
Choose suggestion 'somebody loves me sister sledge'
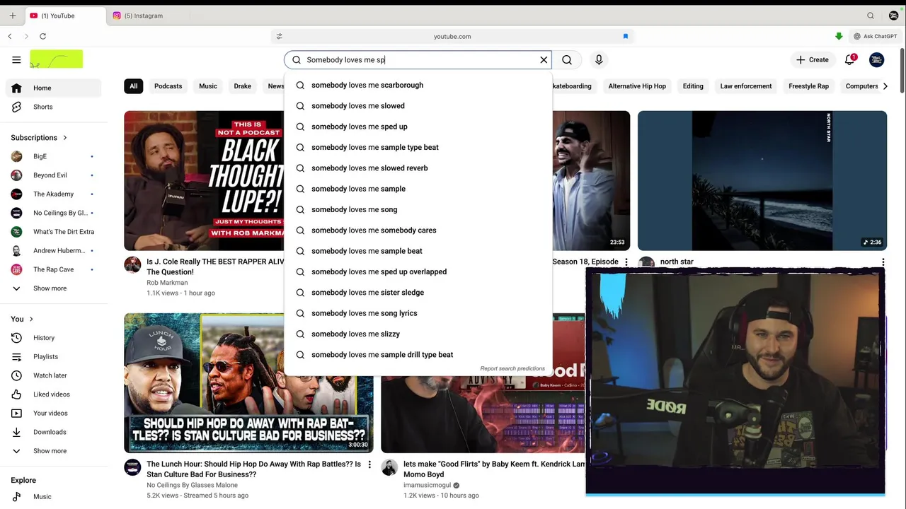click(x=418, y=293)
